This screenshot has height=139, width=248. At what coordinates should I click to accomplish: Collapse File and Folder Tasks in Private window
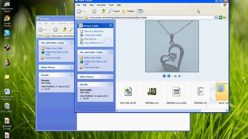tap(72, 42)
